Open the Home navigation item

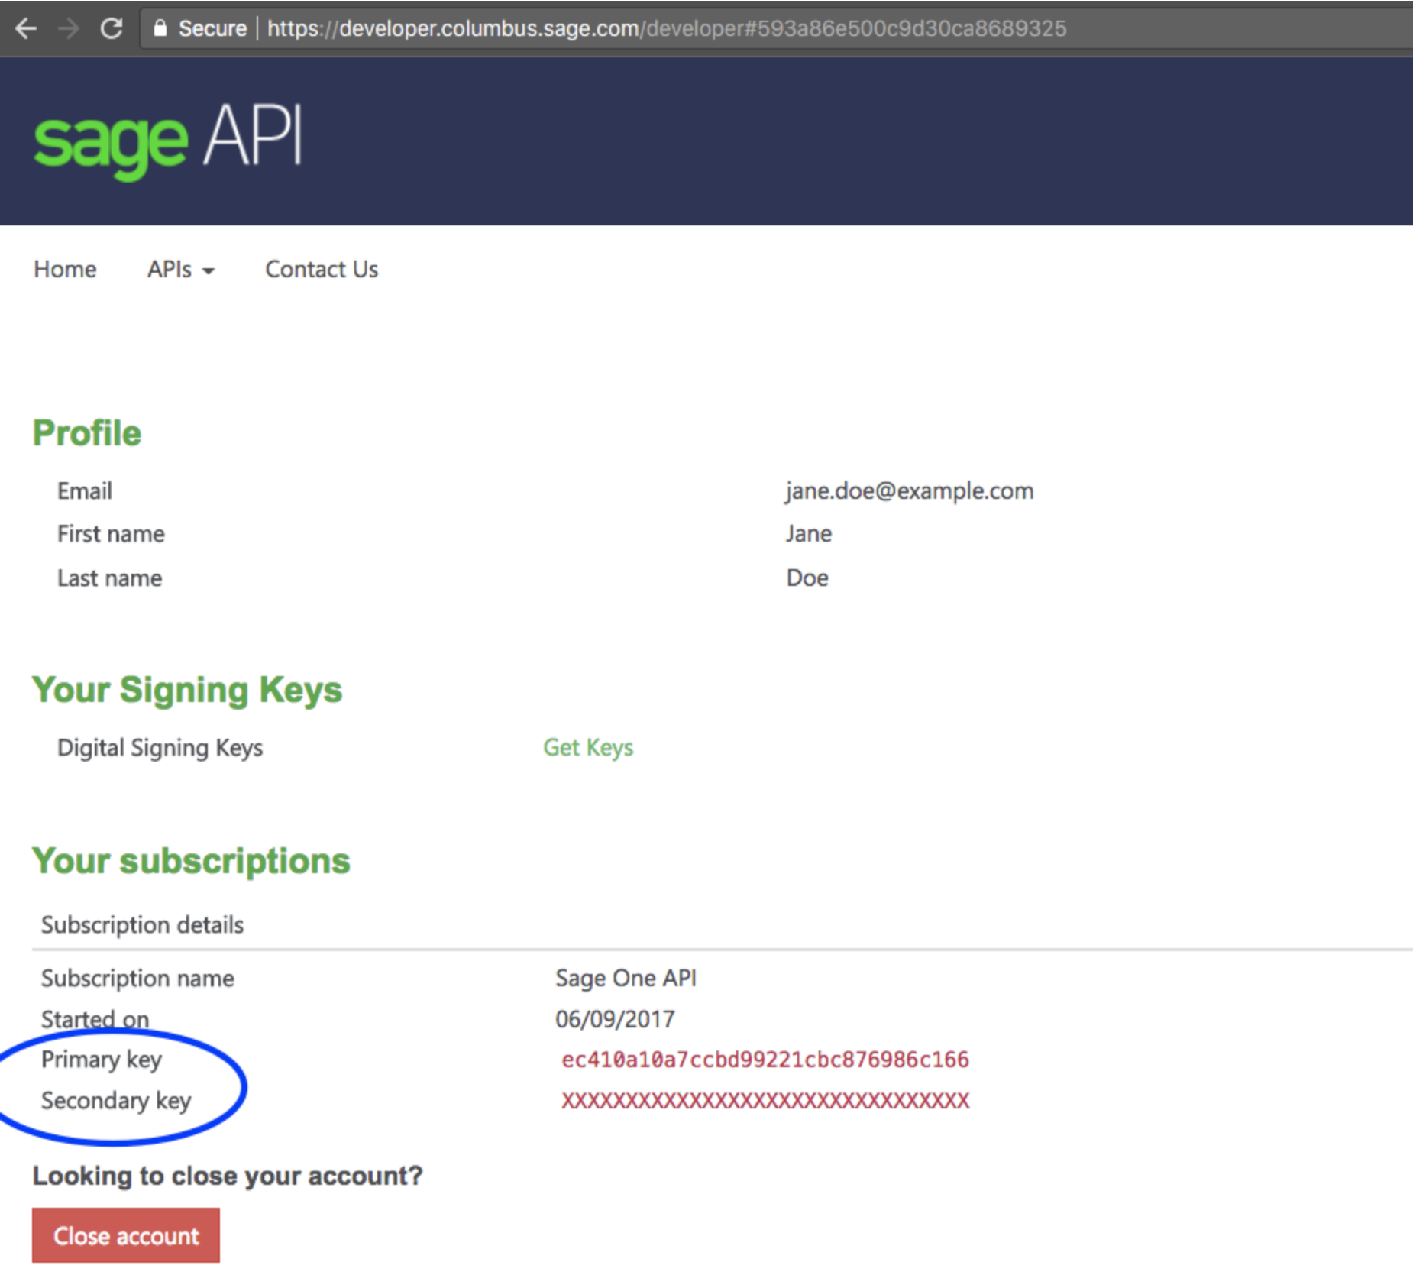tap(65, 269)
